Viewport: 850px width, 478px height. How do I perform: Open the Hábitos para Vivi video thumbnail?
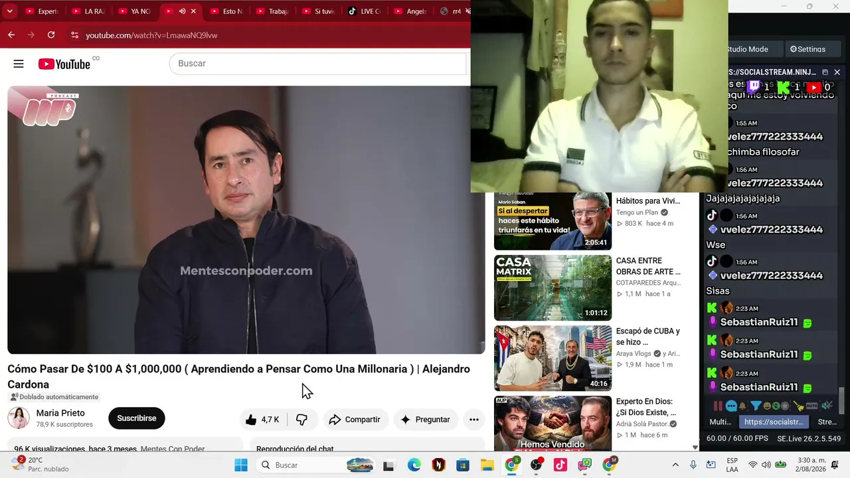pos(552,221)
